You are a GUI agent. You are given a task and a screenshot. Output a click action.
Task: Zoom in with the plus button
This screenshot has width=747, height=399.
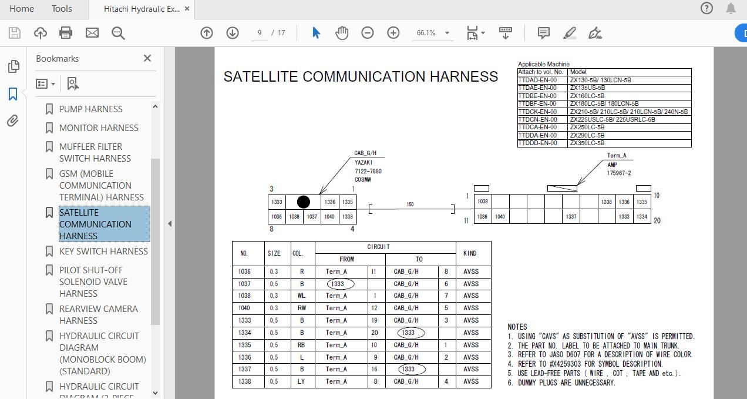(393, 33)
